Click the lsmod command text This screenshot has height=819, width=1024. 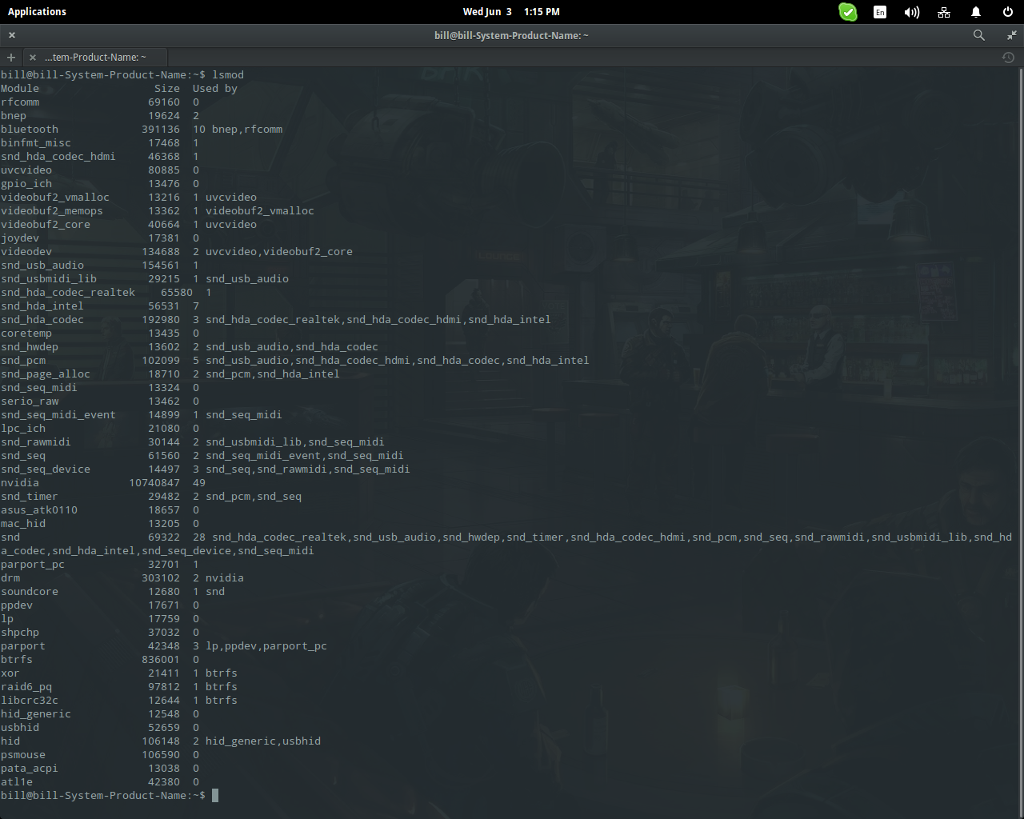click(x=228, y=75)
